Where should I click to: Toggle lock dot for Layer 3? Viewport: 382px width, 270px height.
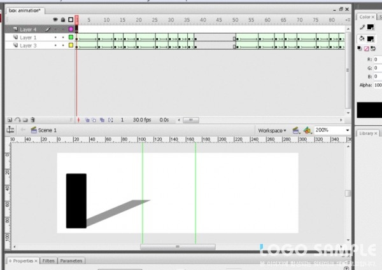coord(63,46)
